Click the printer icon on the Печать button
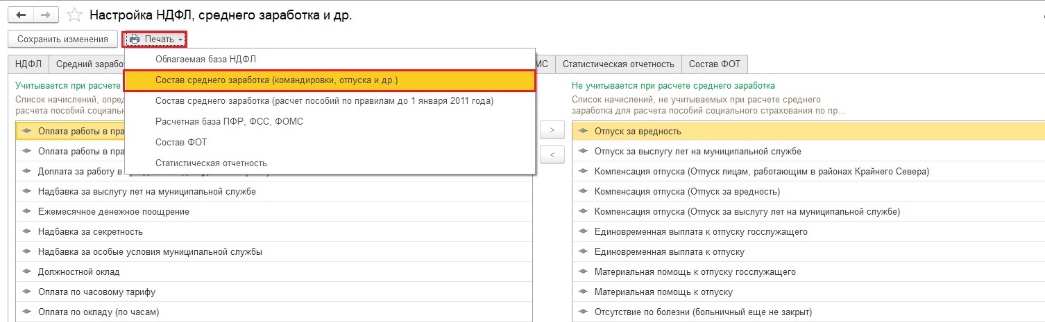Screen dimensions: 1045x322 (x=135, y=39)
